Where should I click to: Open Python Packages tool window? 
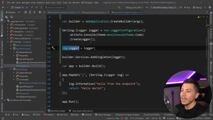pyautogui.click(x=103, y=115)
